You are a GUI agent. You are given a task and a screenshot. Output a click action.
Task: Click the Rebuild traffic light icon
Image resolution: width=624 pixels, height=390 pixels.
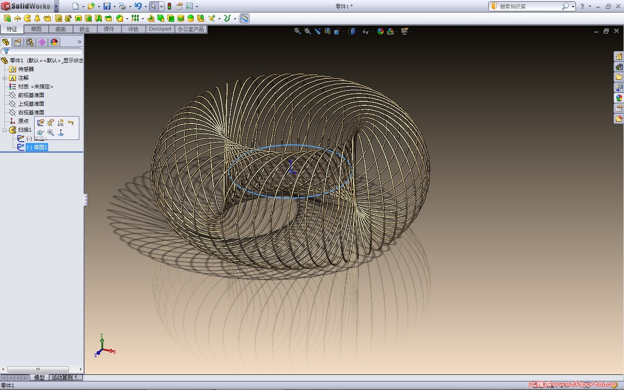[169, 6]
